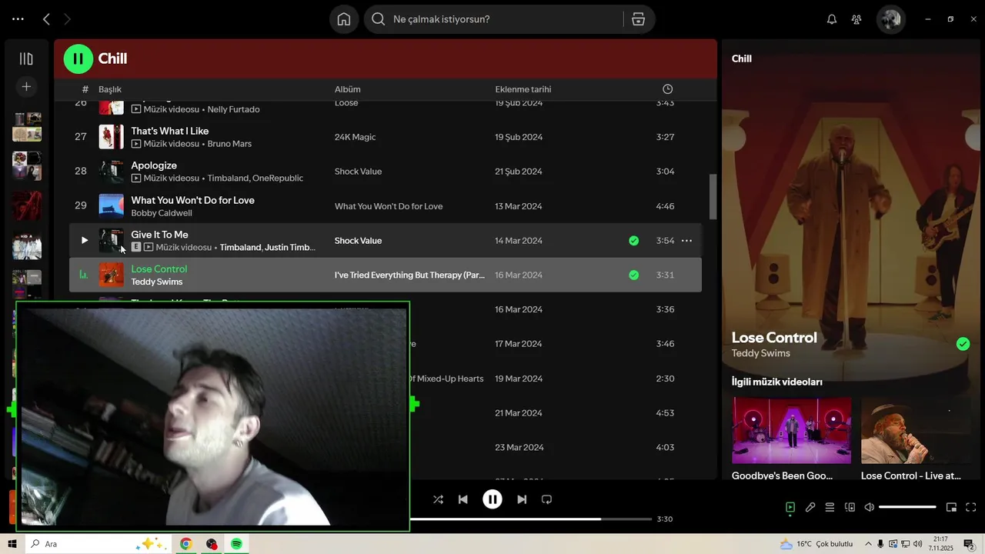Click the equalizer icon on Lose Control row
985x554 pixels.
point(84,275)
